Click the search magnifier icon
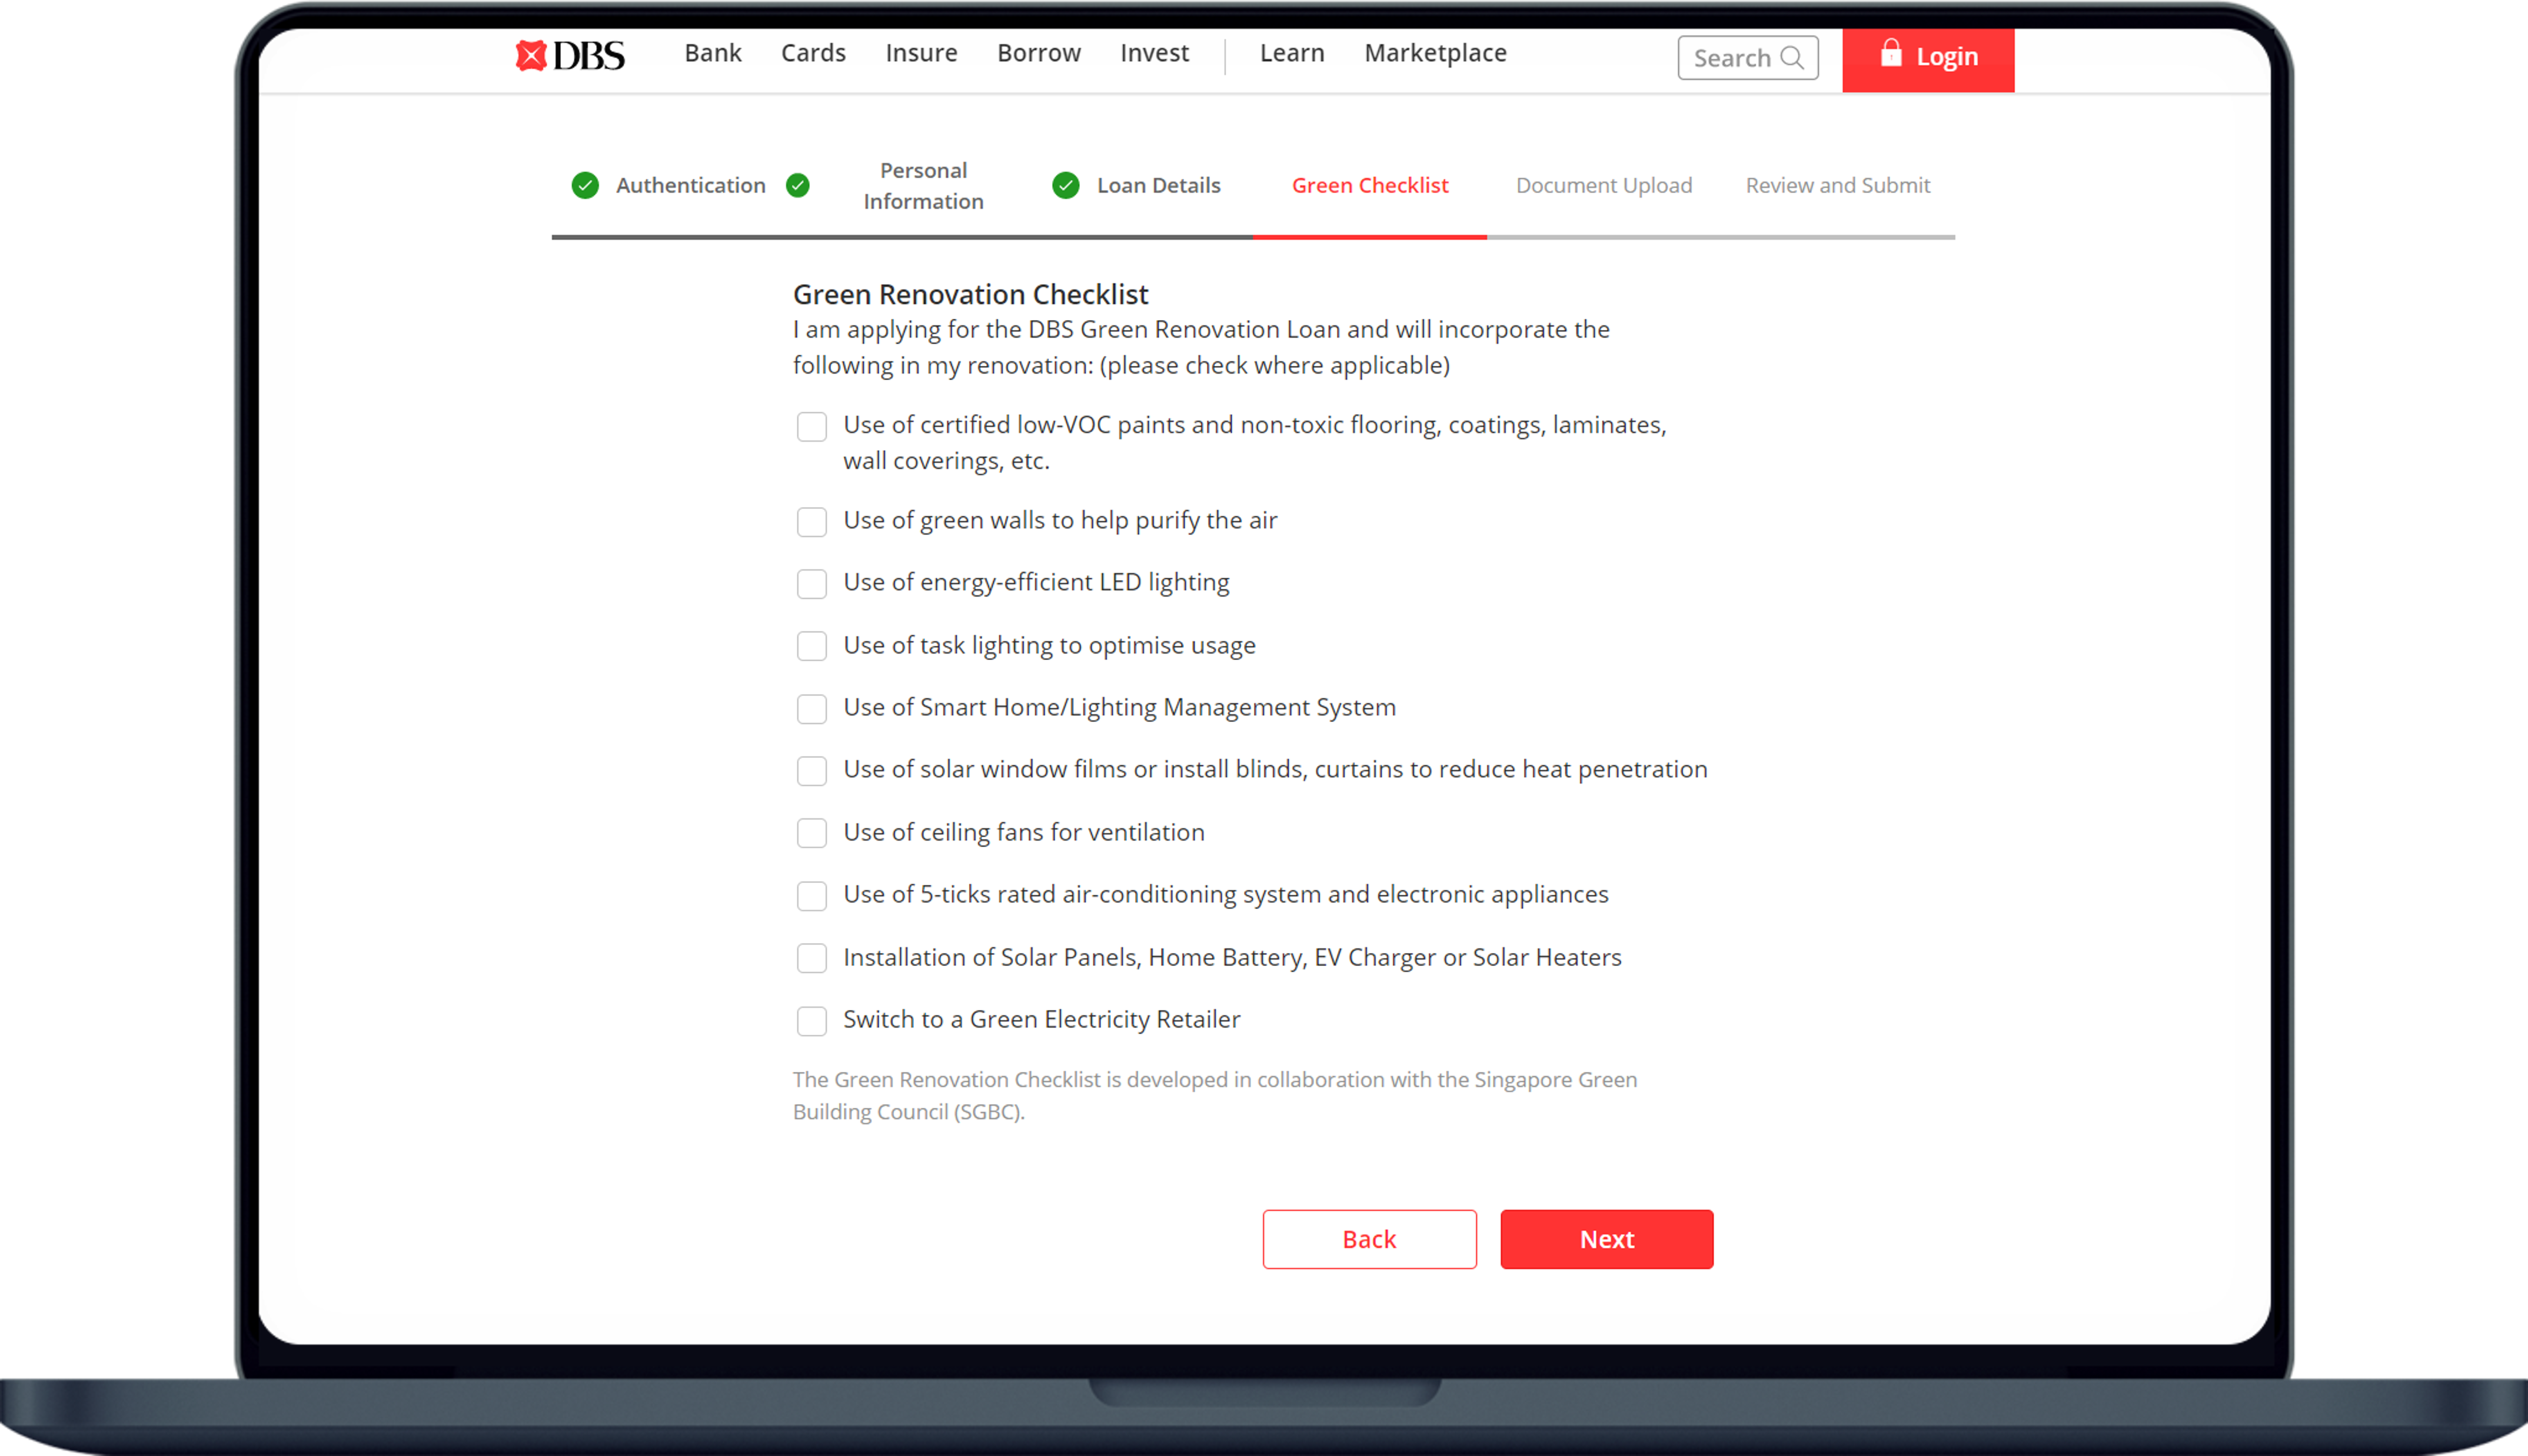 pos(1792,58)
